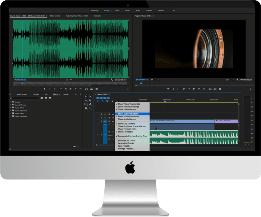
Task: Toggle the lock on track V3
Action: pos(101,114)
